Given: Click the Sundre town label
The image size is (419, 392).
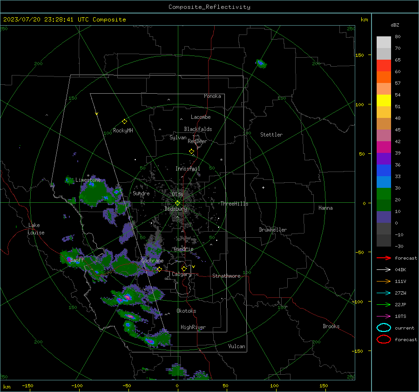Looking at the screenshot, I should tap(141, 193).
